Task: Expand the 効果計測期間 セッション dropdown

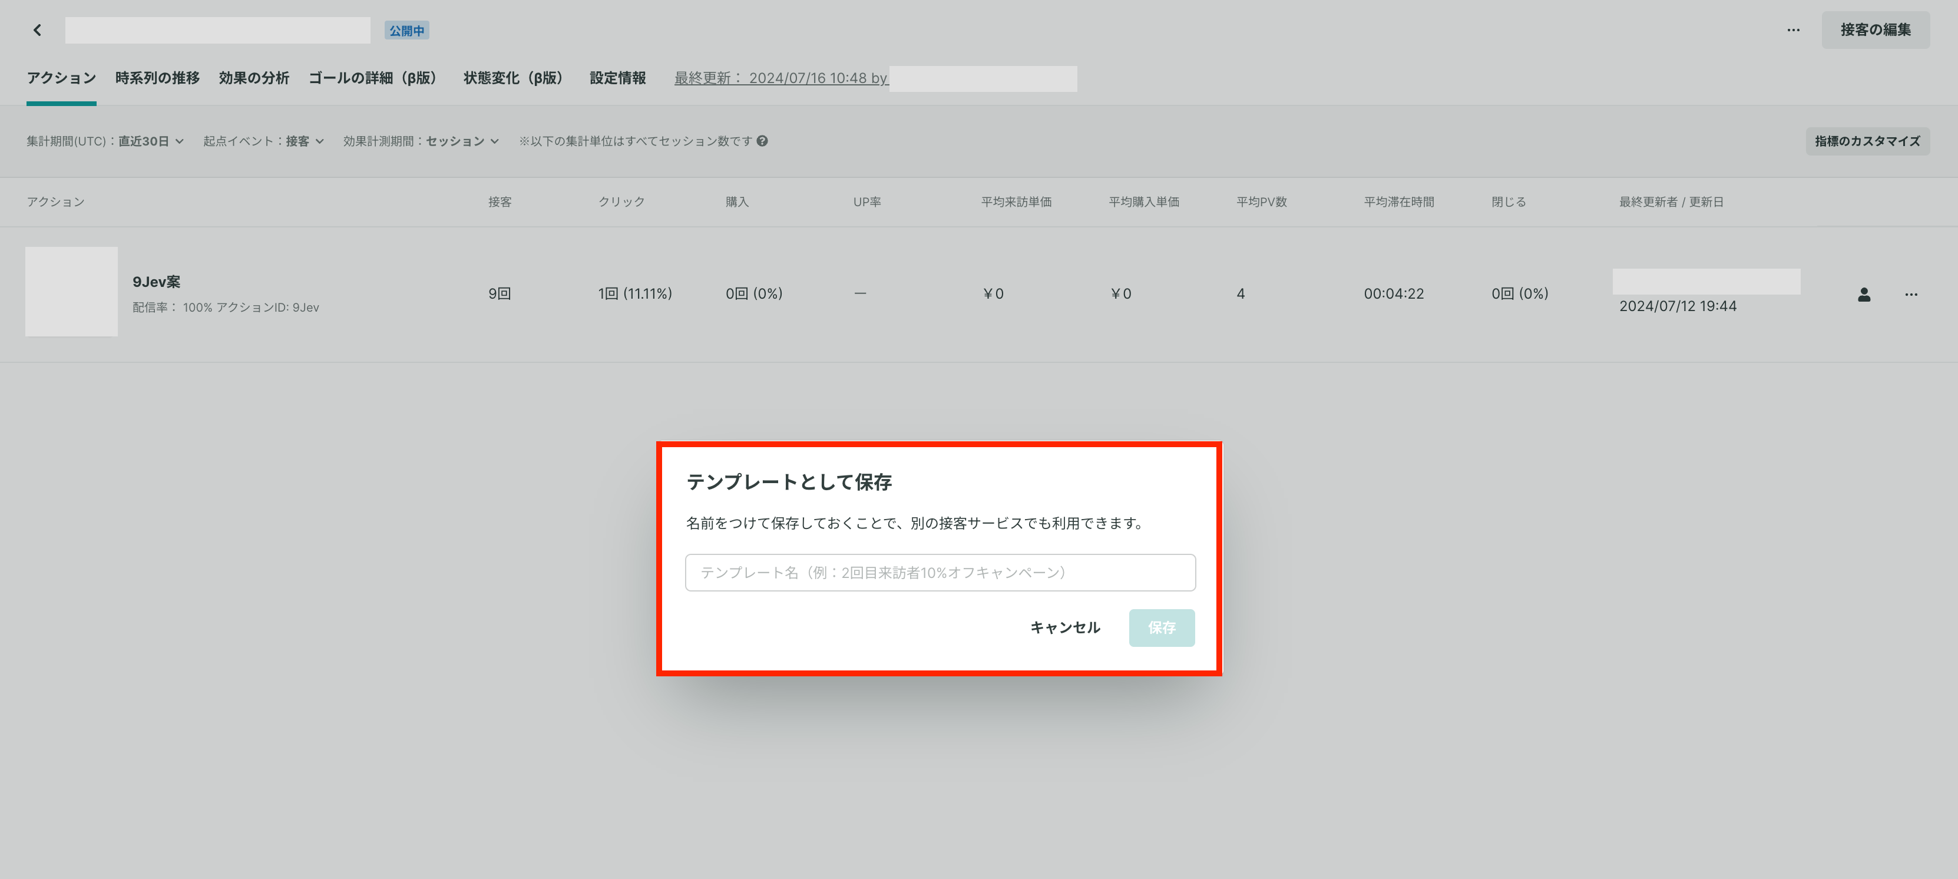Action: [421, 141]
